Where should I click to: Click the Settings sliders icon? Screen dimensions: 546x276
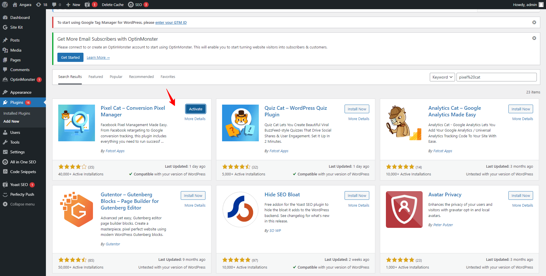click(5, 152)
